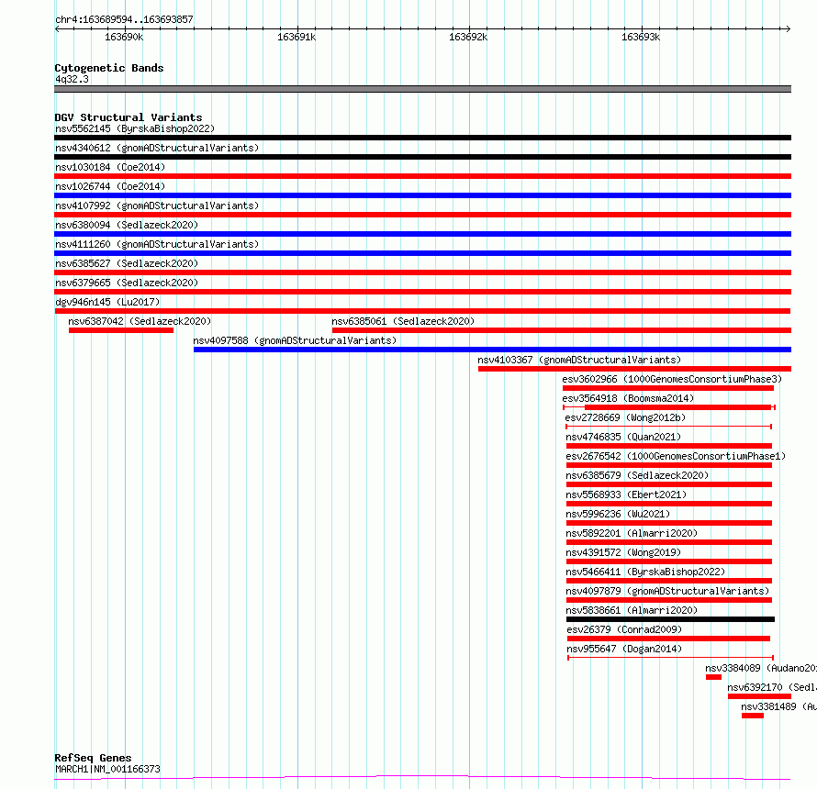The width and height of the screenshot is (817, 789).
Task: Select nsv4391572 (Wong2019) label
Action: pos(623,552)
